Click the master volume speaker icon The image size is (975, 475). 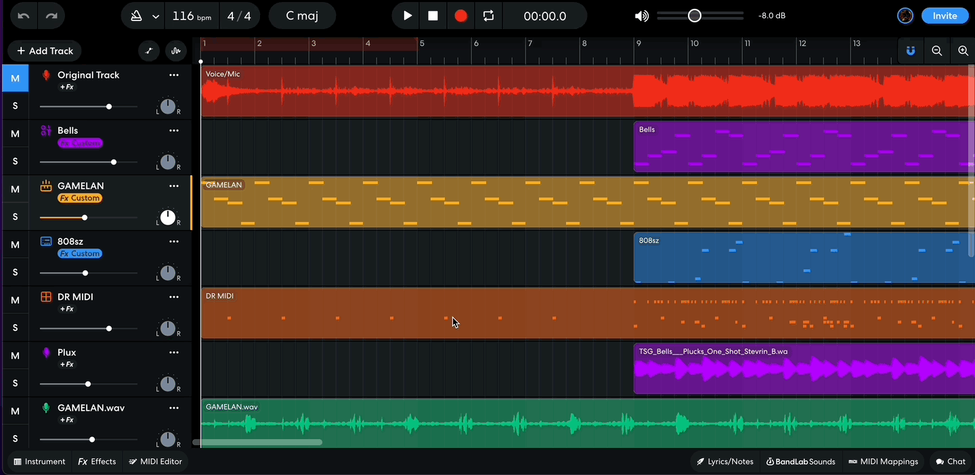pos(641,15)
